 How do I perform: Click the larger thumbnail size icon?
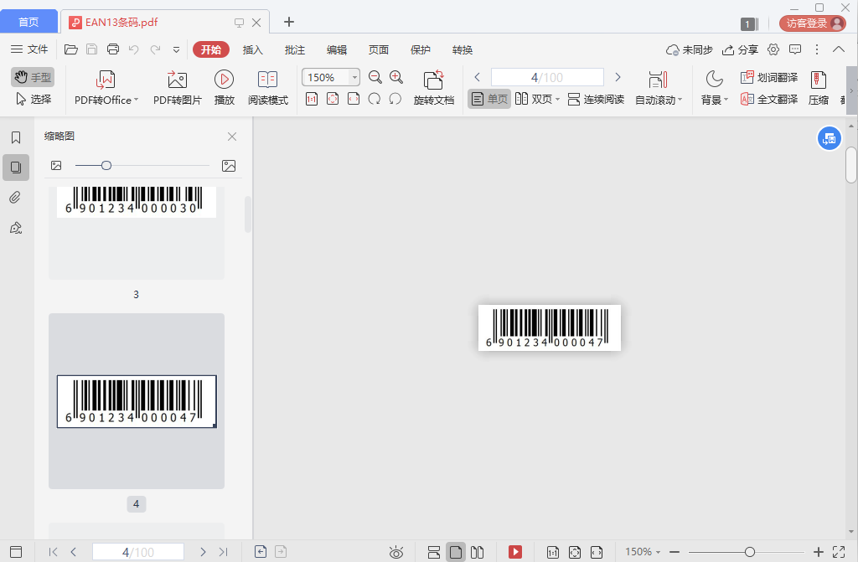[229, 165]
